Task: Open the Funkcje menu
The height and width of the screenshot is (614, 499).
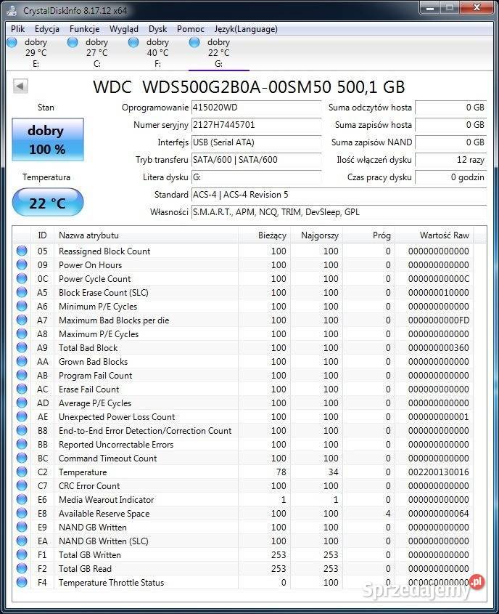Action: point(85,29)
